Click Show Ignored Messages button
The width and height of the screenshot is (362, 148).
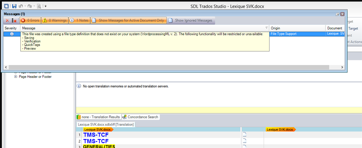pos(191,20)
